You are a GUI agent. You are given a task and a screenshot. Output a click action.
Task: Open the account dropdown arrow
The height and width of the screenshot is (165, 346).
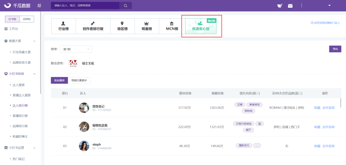pyautogui.click(x=329, y=5)
